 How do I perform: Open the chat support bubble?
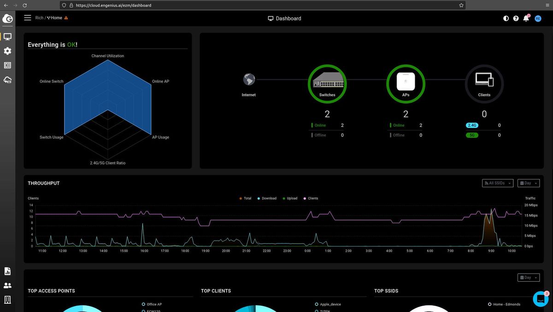click(x=541, y=299)
